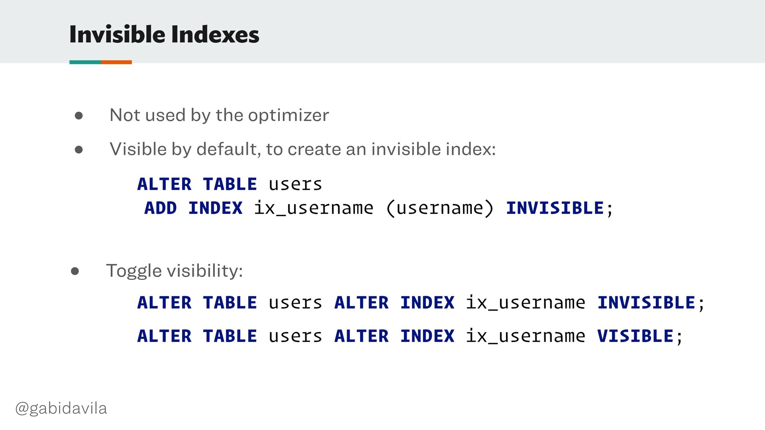
Task: Click the code line starting 'ADD INDEX ix_username'
Action: [x=379, y=208]
